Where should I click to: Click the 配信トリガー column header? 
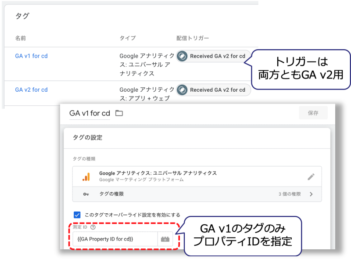tap(193, 38)
